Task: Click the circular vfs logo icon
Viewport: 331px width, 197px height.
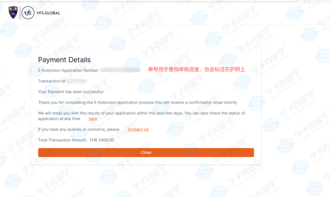Action: coord(28,13)
